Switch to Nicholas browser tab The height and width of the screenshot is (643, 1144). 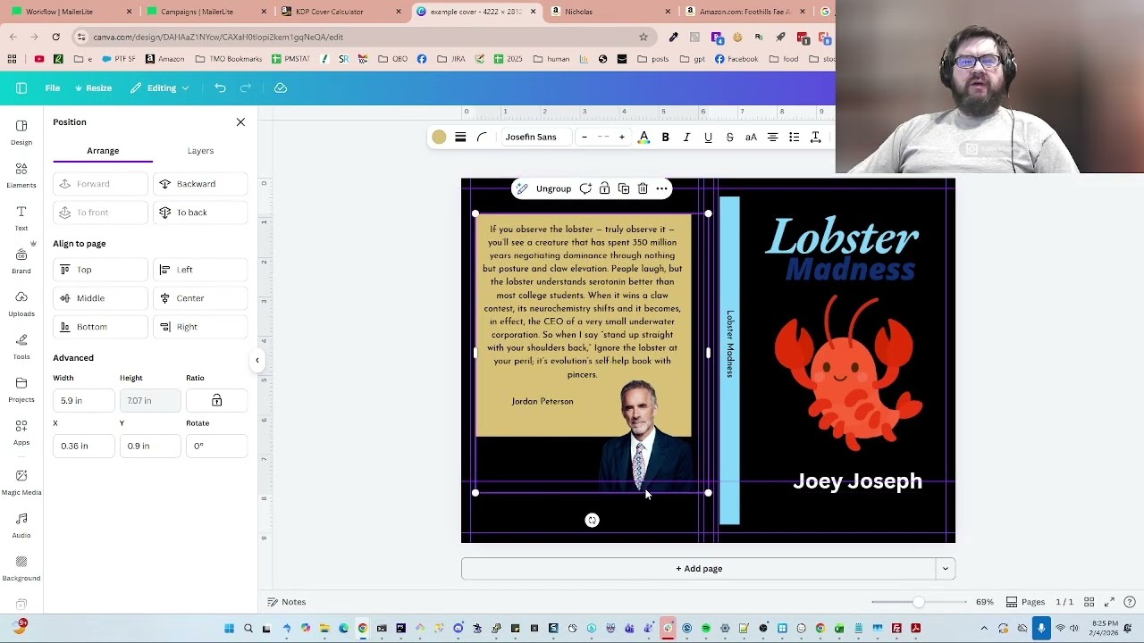tap(610, 12)
